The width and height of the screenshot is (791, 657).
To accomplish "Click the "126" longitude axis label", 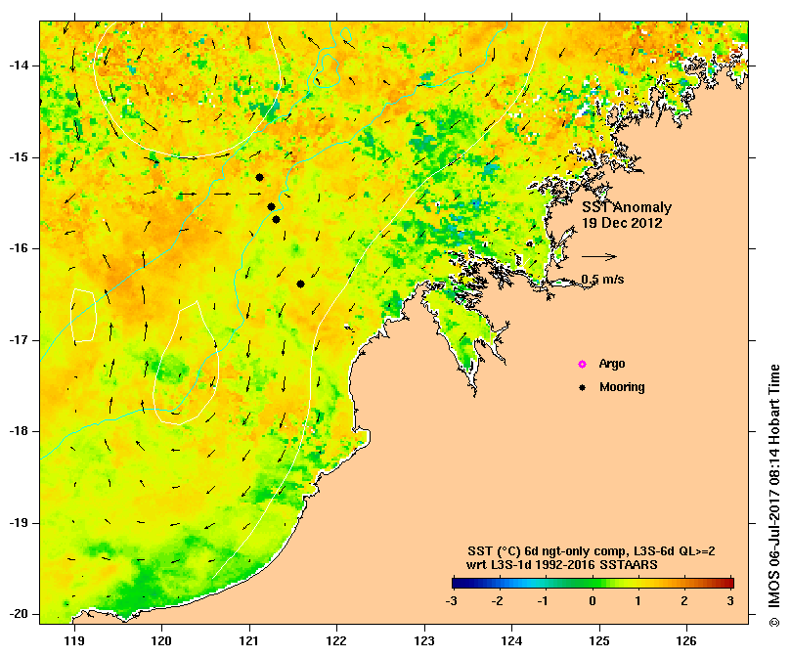I will click(x=686, y=641).
